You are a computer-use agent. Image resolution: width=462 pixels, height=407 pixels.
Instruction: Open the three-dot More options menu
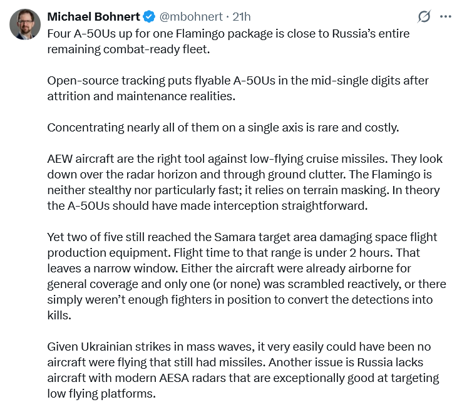446,16
